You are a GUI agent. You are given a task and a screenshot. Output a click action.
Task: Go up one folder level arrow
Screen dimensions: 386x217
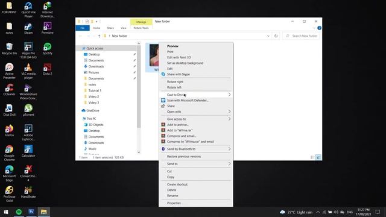[x=99, y=36]
